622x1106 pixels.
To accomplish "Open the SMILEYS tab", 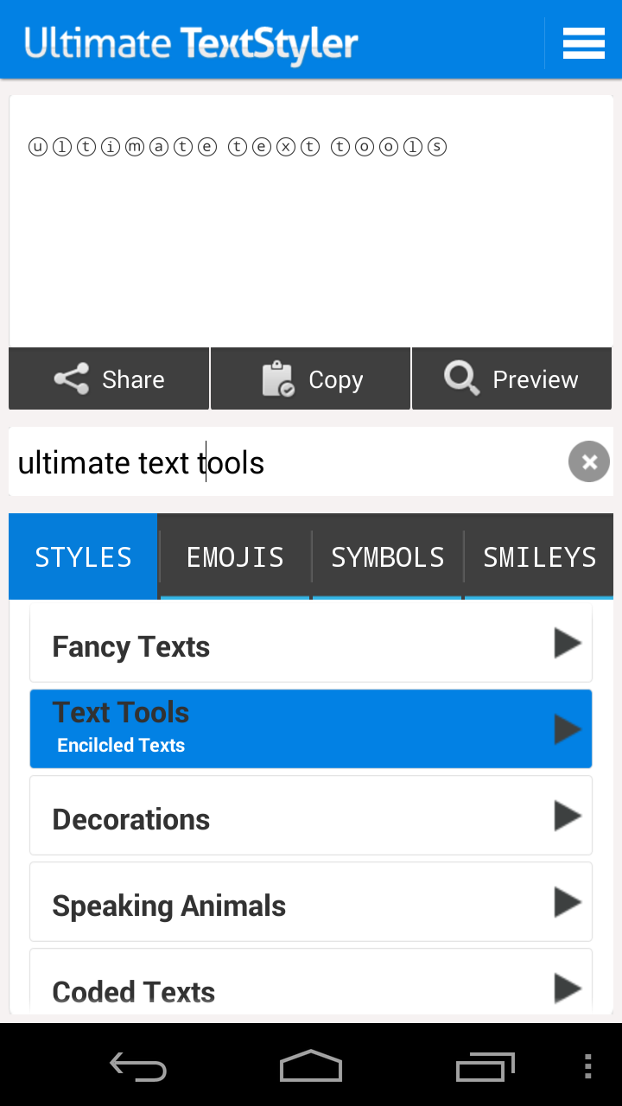I will pos(539,556).
